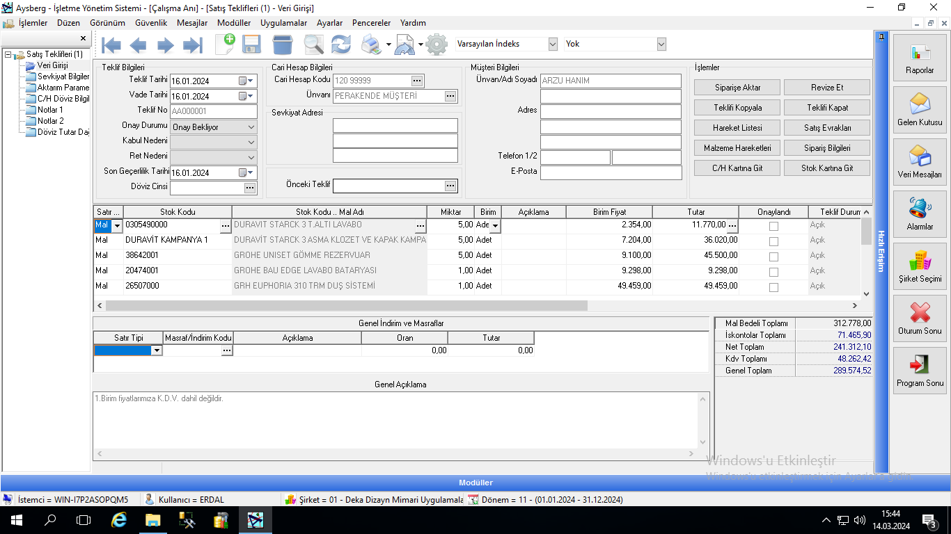Open the Modüller menu
This screenshot has width=951, height=534.
(x=234, y=23)
